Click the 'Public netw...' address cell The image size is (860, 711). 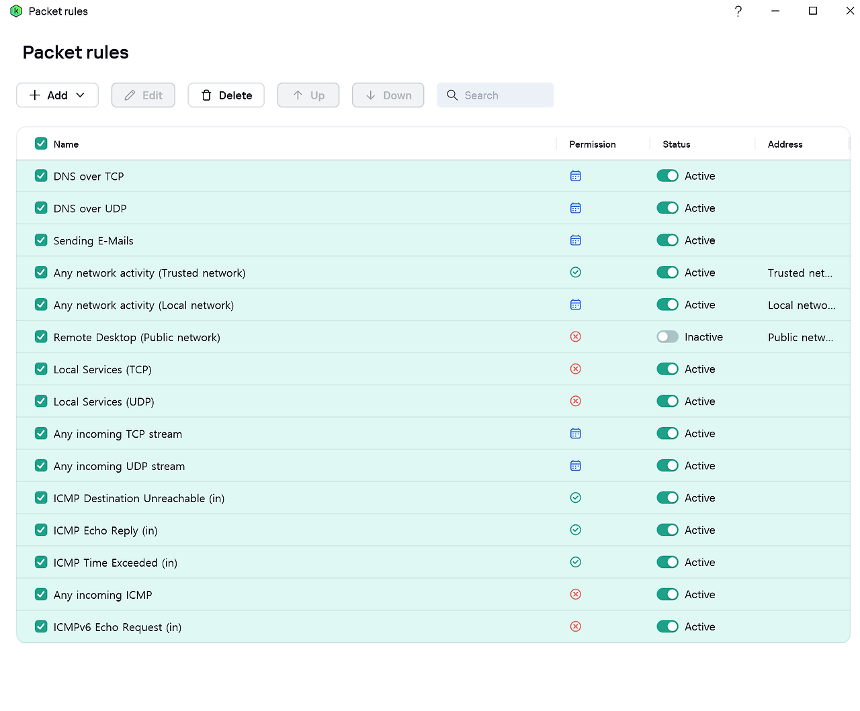tap(800, 337)
